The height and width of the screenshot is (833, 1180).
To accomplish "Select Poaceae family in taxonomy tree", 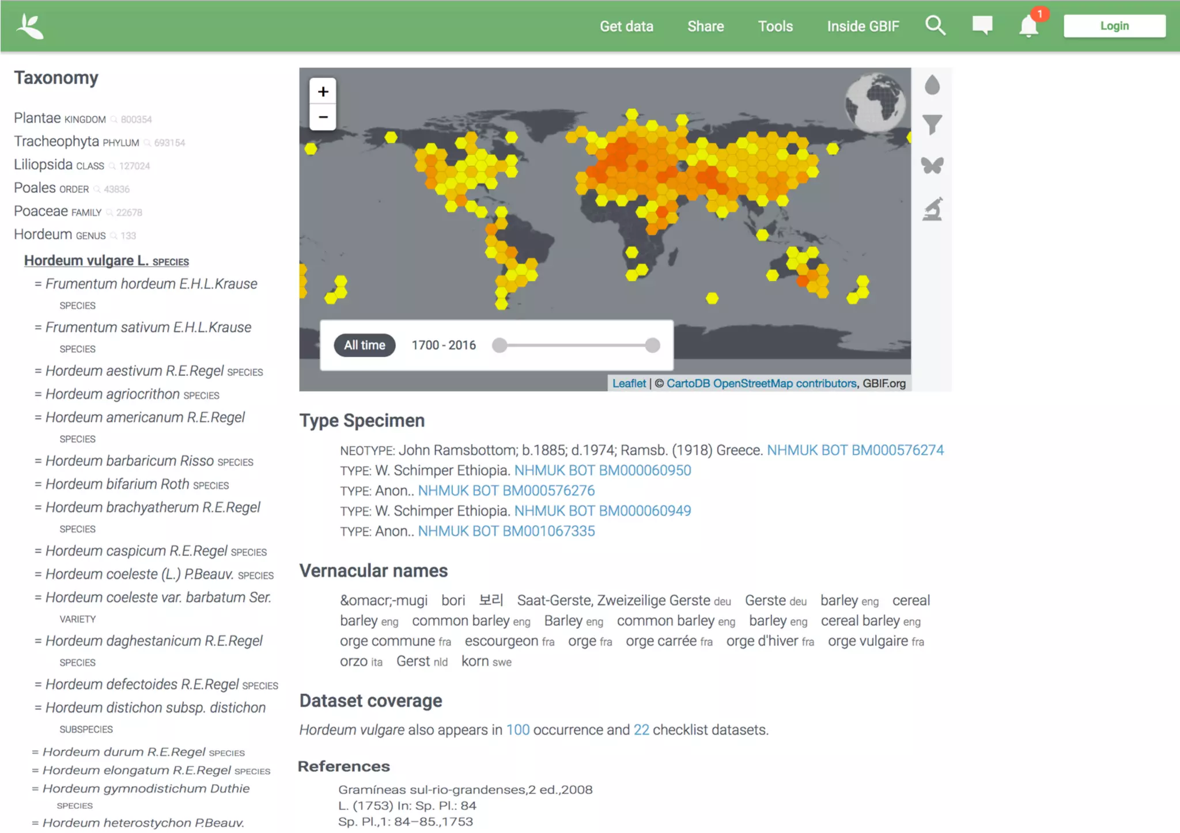I will click(x=41, y=211).
